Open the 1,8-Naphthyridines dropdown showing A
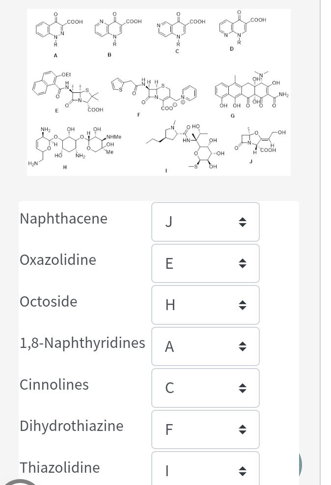 coord(205,346)
